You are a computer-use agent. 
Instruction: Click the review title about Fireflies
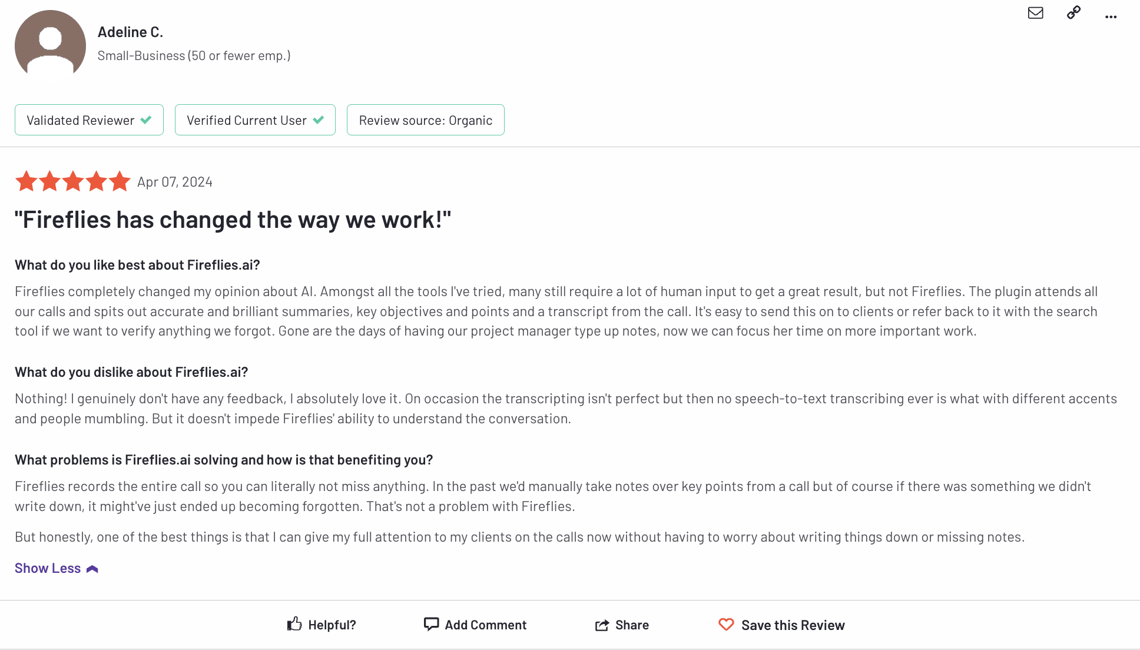[233, 220]
